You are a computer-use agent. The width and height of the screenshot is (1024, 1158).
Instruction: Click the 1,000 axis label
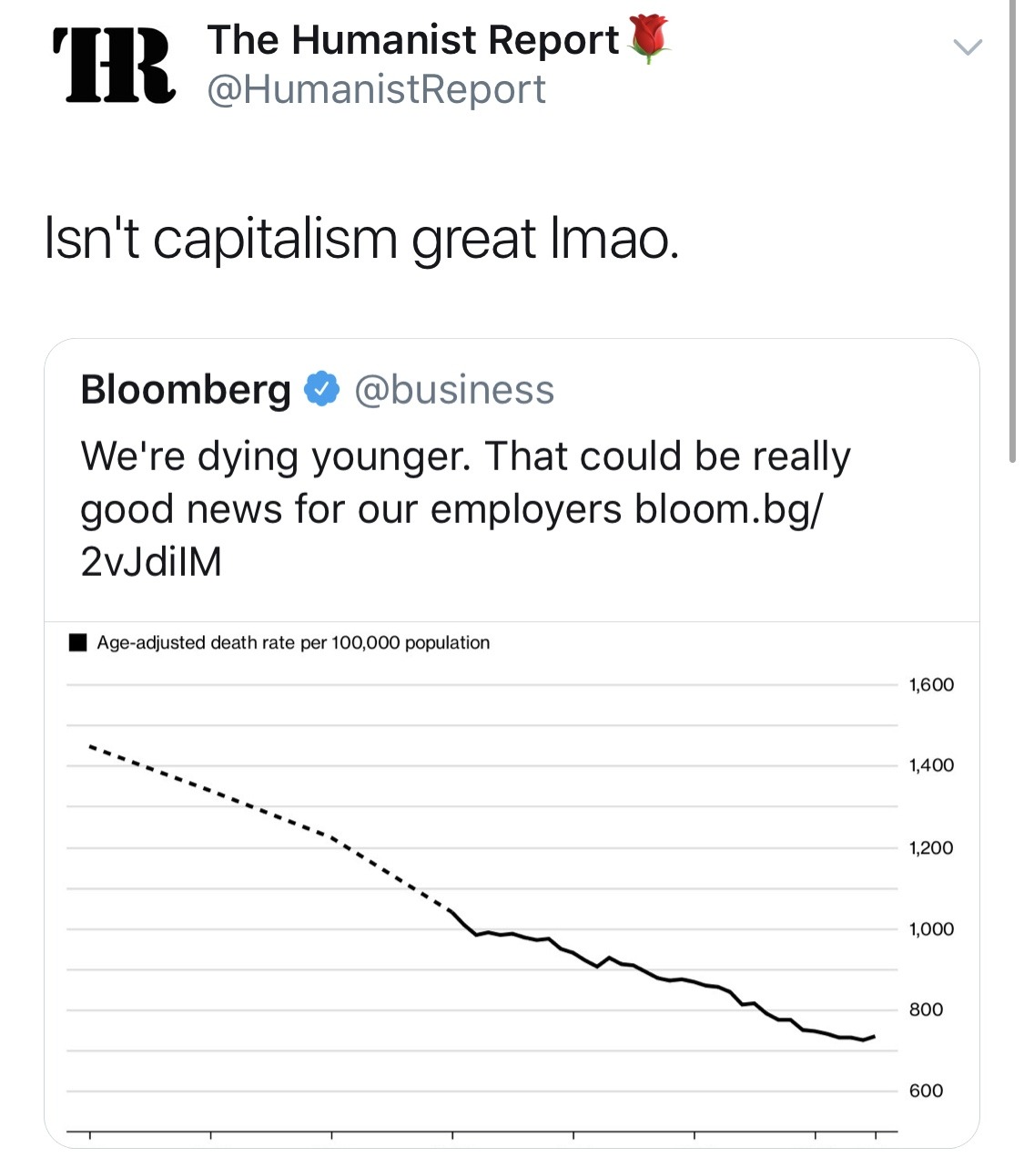(x=931, y=929)
